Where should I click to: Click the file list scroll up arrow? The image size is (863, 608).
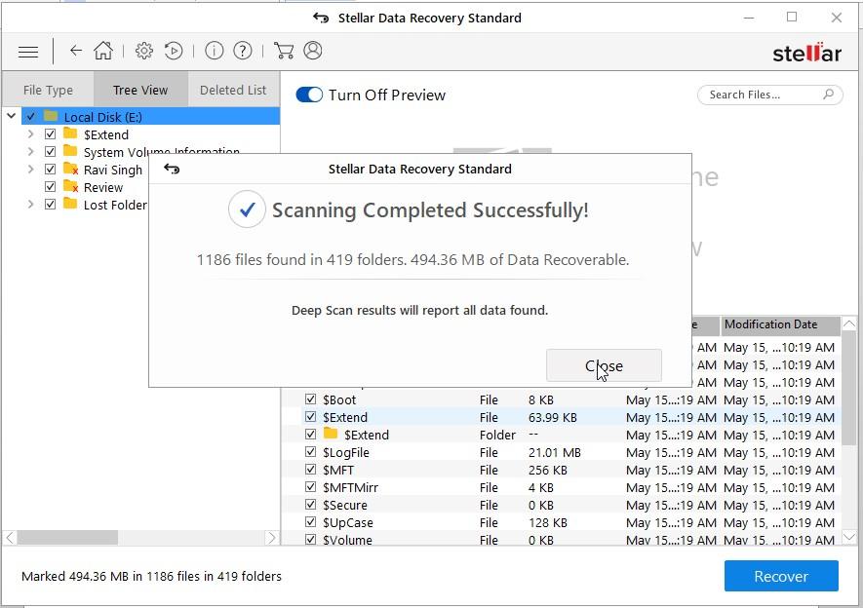point(849,323)
